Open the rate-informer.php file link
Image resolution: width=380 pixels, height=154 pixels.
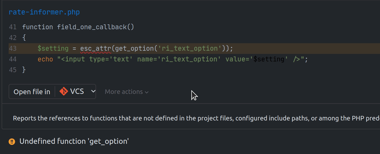44,12
